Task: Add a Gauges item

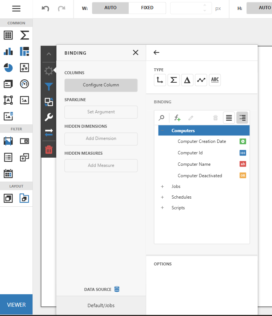Action: pyautogui.click(x=24, y=84)
